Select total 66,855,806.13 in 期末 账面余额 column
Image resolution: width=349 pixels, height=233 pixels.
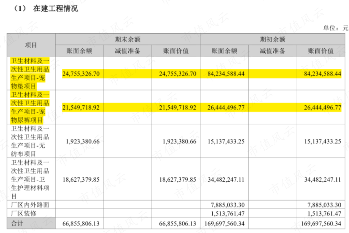tap(81, 223)
